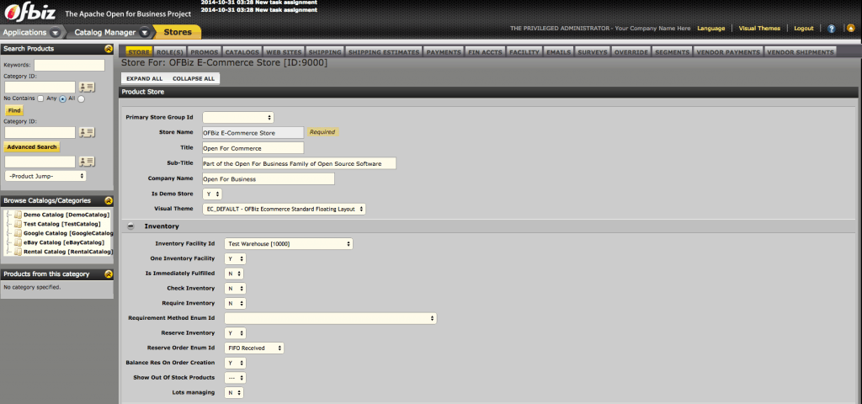Open the Check Inventory dropdown
The width and height of the screenshot is (862, 404).
click(235, 289)
